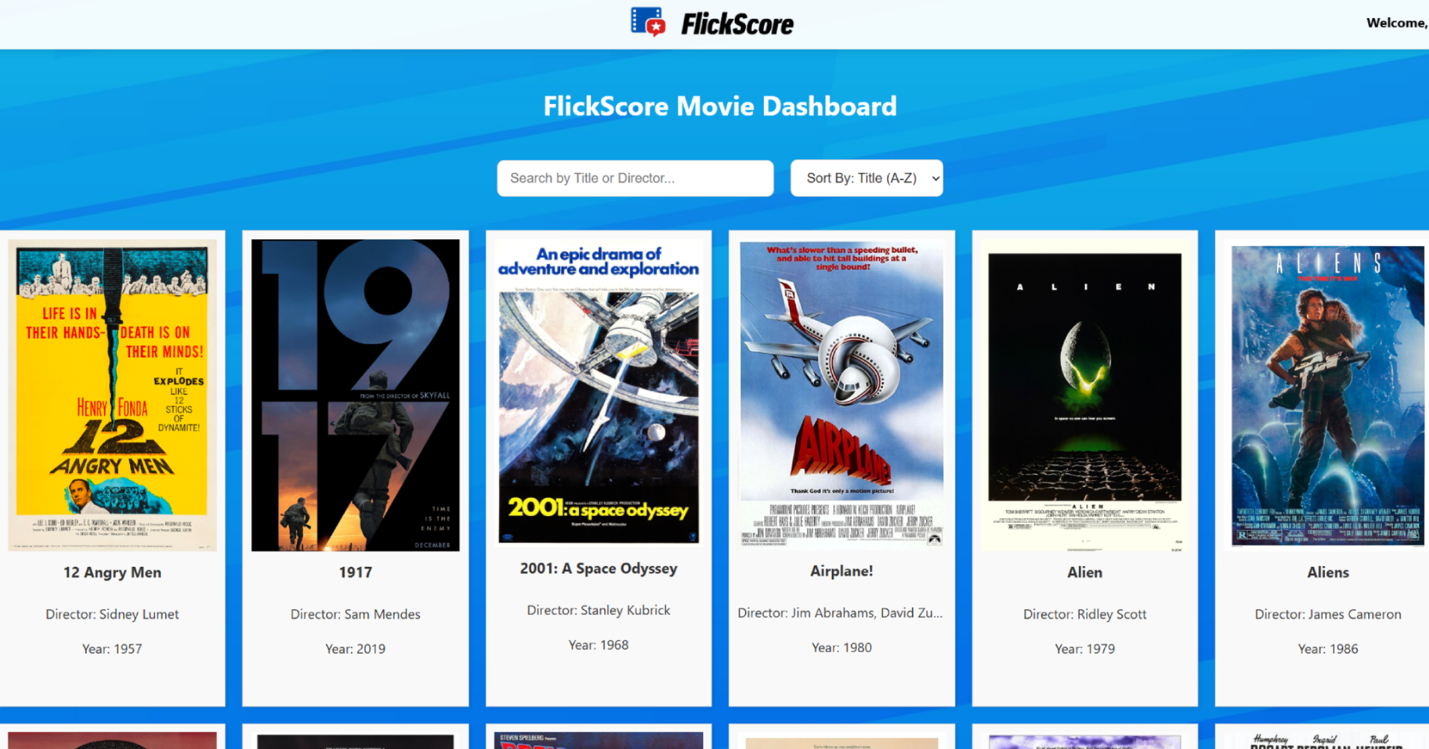Open the 12 Angry Men poster

(x=112, y=395)
